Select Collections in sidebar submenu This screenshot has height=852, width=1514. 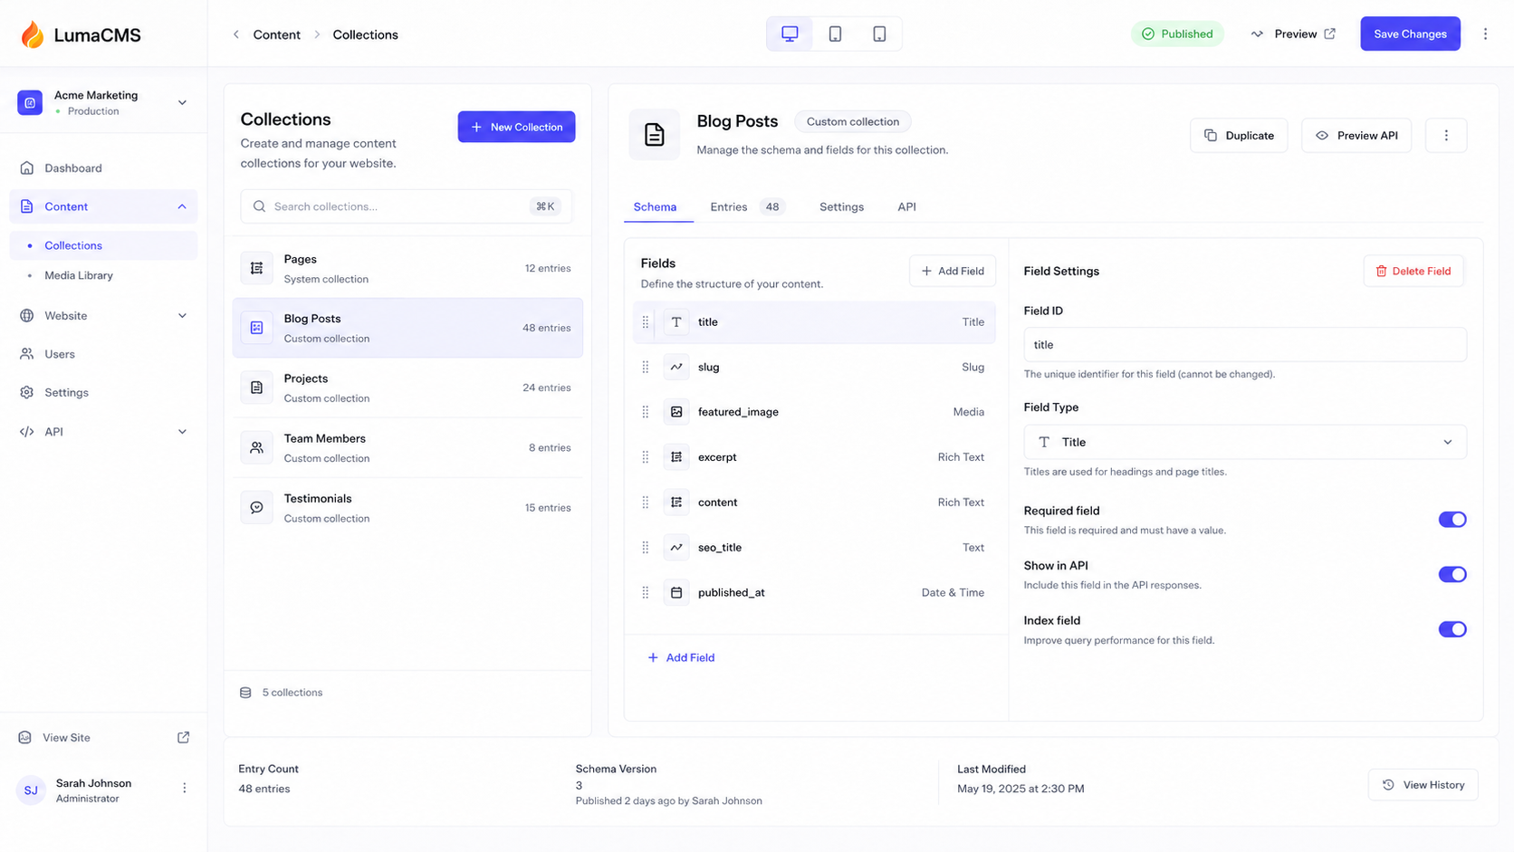(x=103, y=245)
